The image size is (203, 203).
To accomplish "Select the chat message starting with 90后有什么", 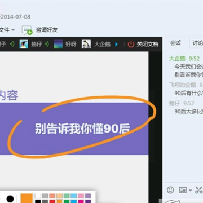I will [189, 93].
